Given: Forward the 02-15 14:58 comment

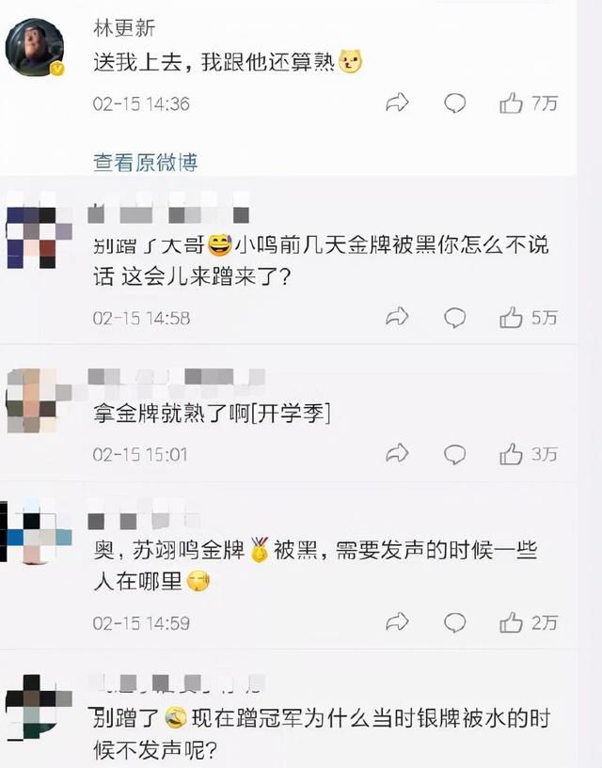Looking at the screenshot, I should tap(397, 317).
